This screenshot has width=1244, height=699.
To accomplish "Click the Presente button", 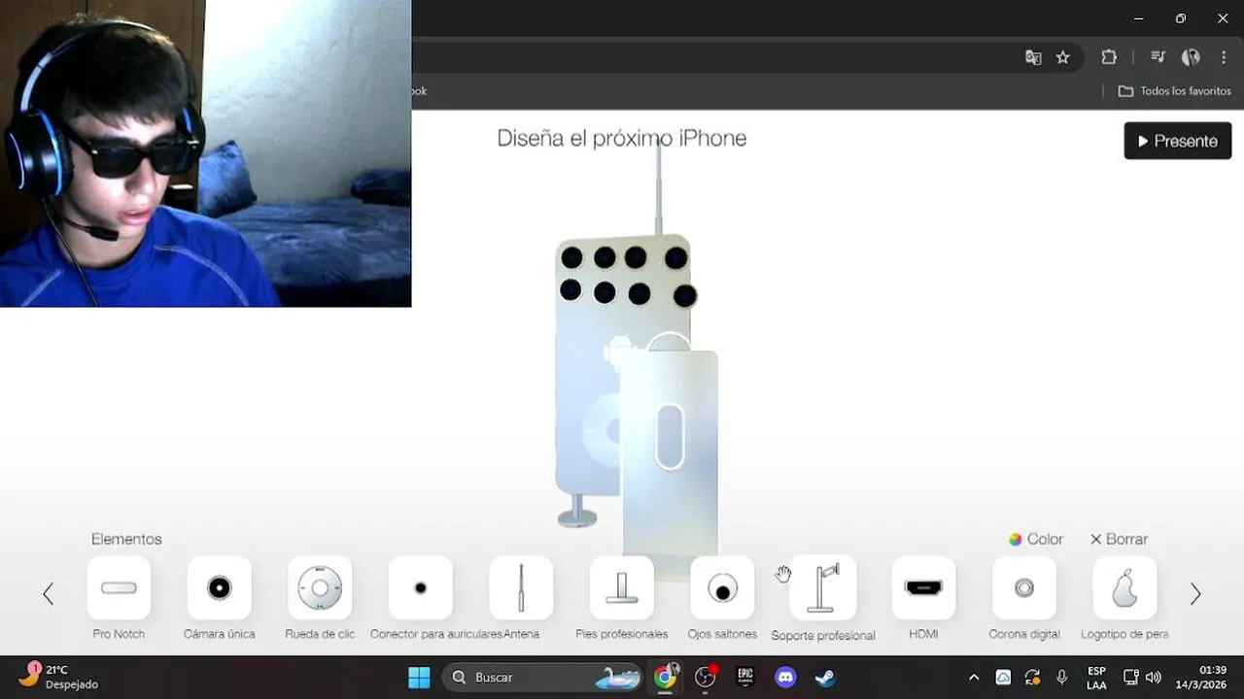I will (x=1178, y=141).
